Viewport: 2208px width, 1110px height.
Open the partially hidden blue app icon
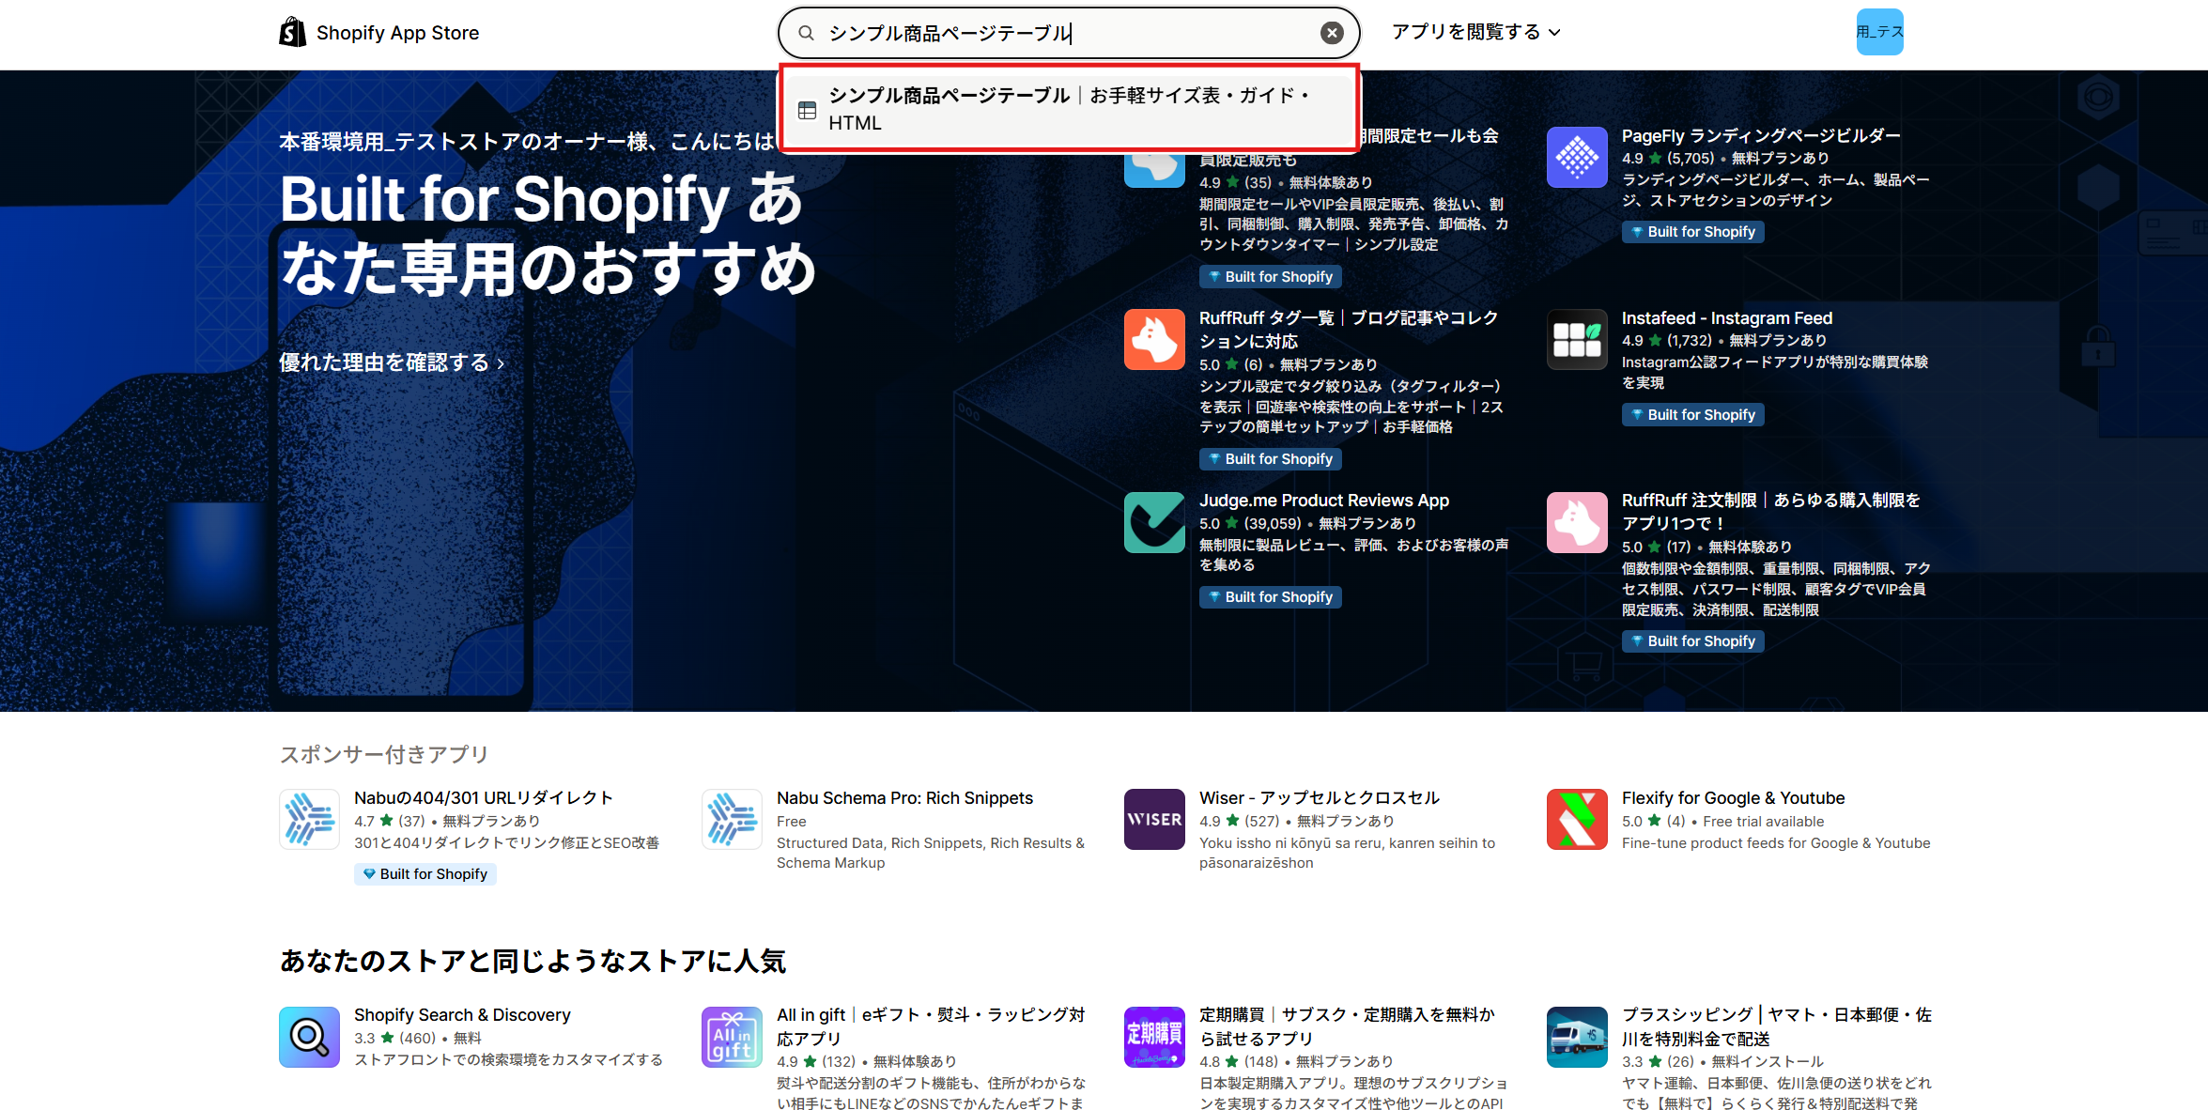1154,169
